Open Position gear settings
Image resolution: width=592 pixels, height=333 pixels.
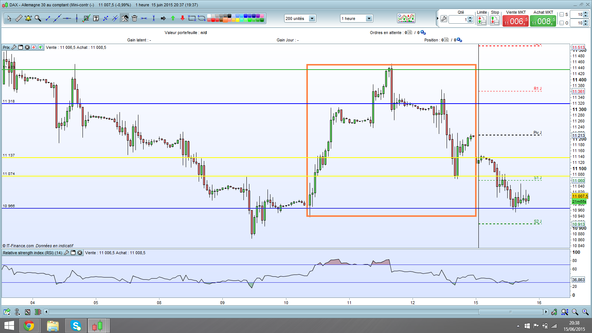coord(459,40)
